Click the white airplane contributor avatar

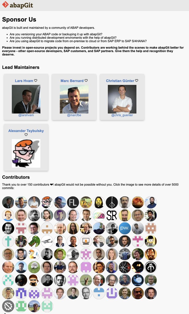pos(47,241)
